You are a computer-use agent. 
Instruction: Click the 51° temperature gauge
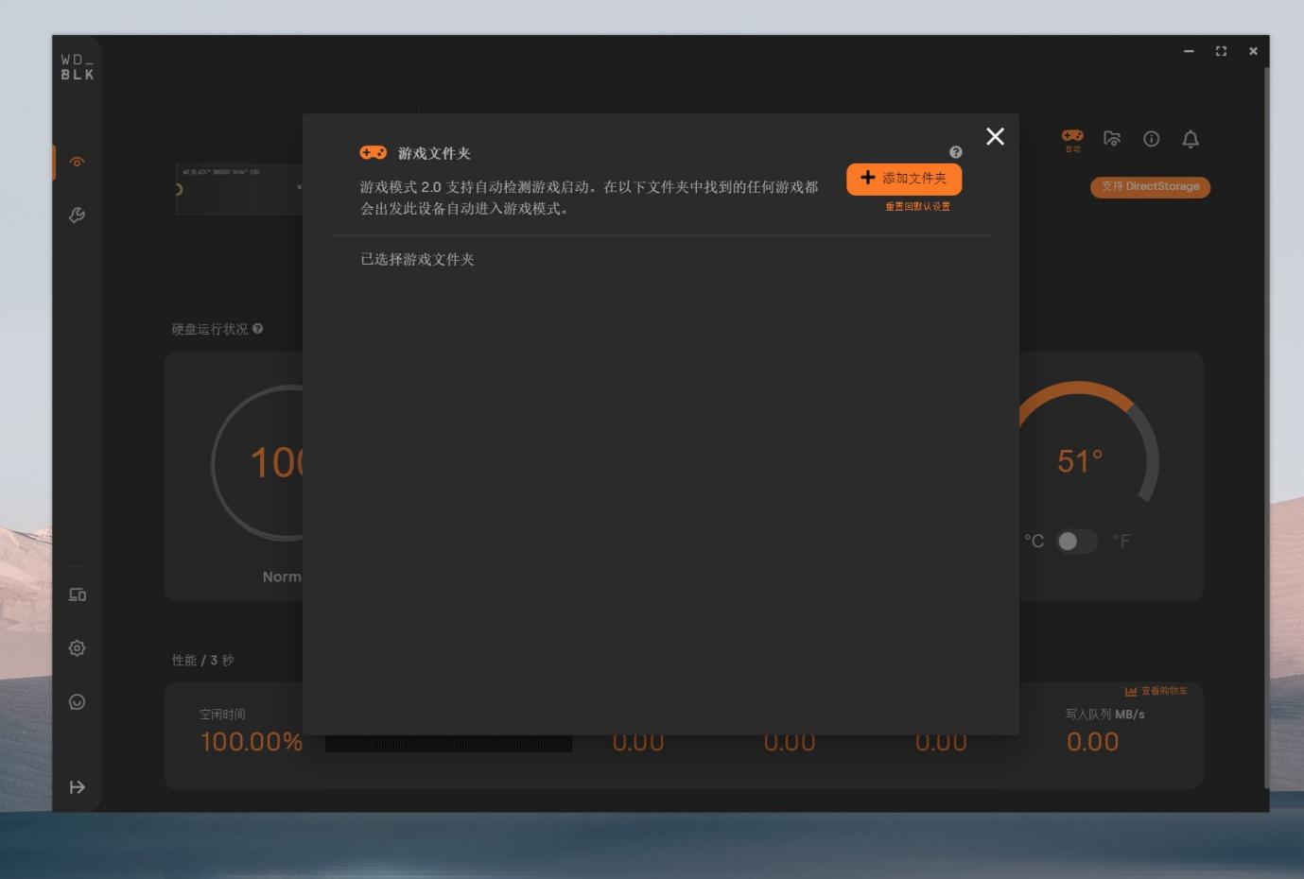pyautogui.click(x=1080, y=460)
